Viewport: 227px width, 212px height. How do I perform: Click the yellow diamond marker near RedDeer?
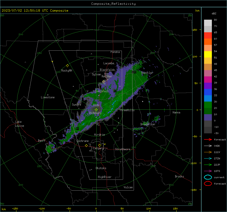point(104,82)
